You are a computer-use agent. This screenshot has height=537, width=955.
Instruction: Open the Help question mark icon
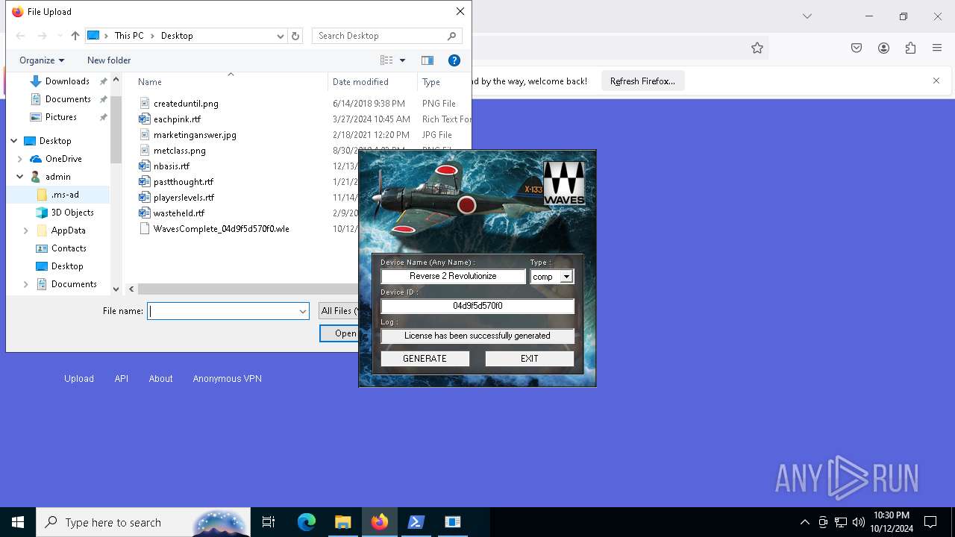pyautogui.click(x=454, y=60)
